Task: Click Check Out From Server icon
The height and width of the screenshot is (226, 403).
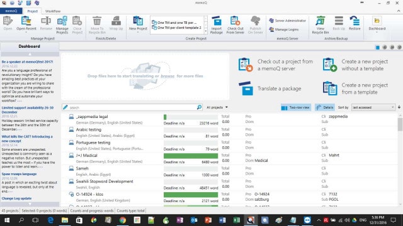Action: tap(235, 24)
